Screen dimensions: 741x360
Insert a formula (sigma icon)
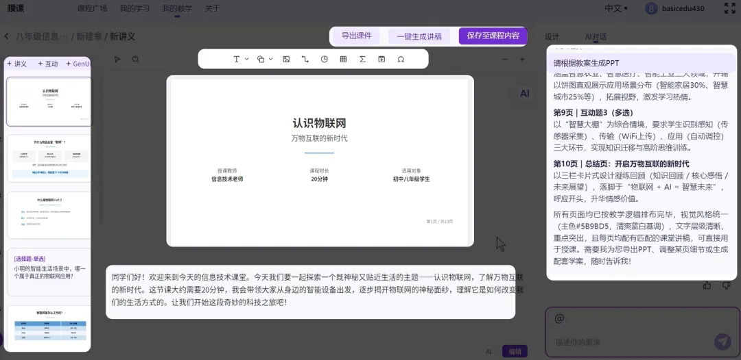(362, 59)
